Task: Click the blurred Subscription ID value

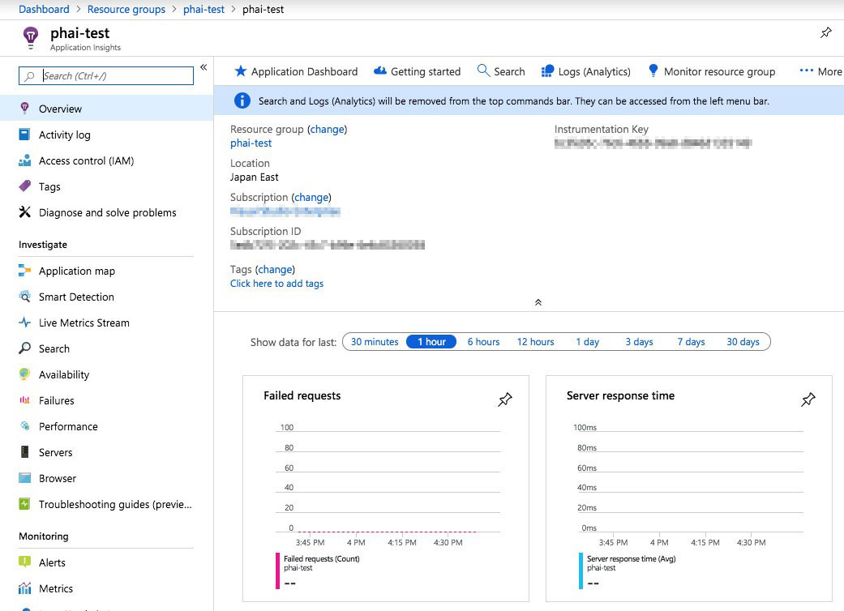Action: pyautogui.click(x=328, y=245)
